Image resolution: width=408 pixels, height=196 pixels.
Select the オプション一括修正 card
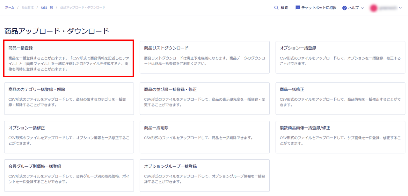pyautogui.click(x=69, y=137)
